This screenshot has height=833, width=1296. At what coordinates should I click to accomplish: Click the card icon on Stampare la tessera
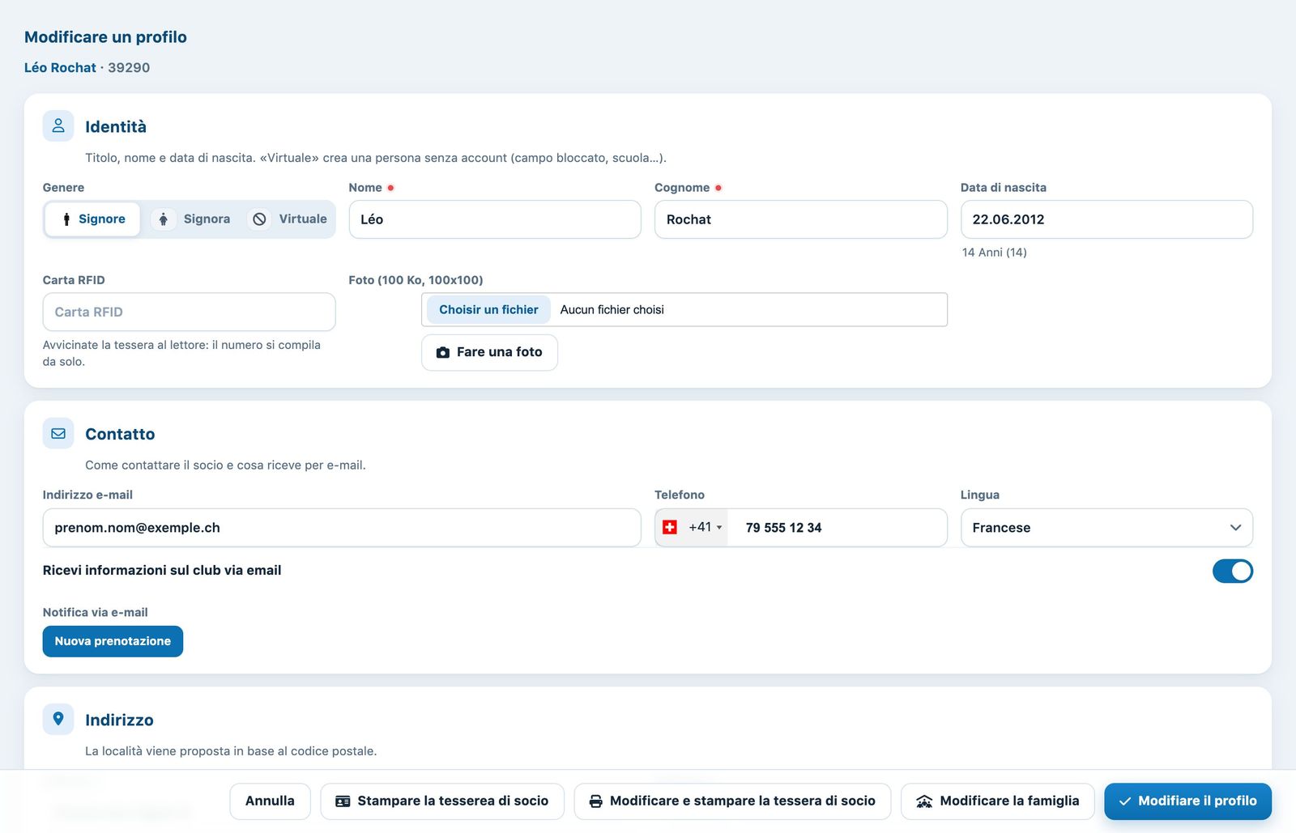(x=343, y=801)
